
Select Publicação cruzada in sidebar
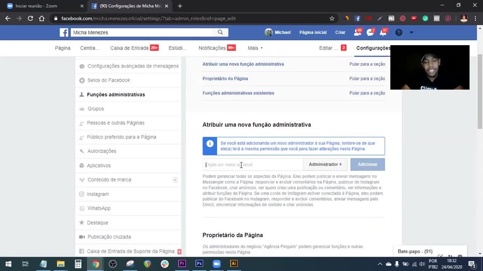(128, 237)
